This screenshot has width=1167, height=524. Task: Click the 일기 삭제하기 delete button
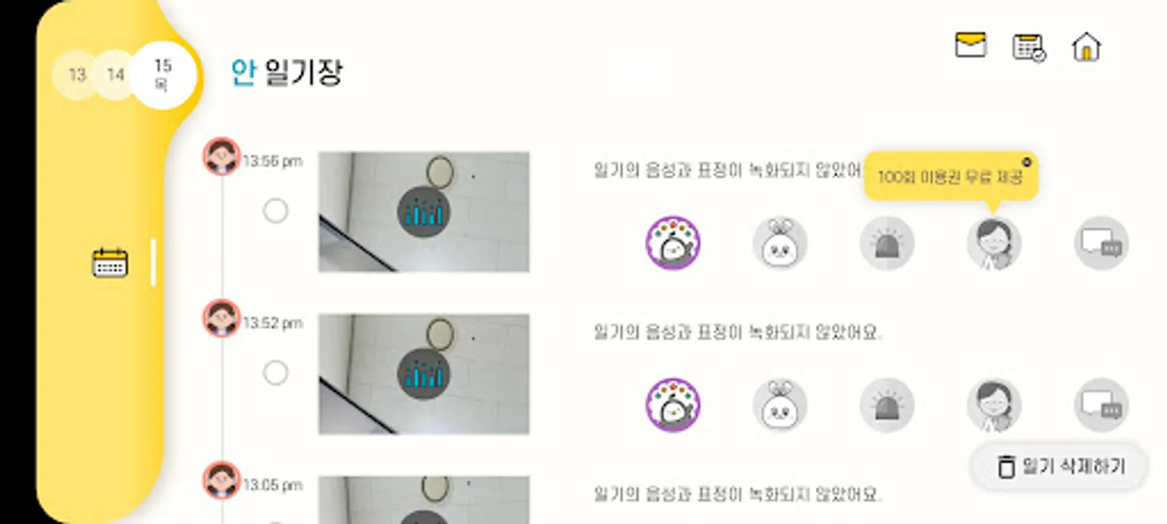pos(1059,466)
